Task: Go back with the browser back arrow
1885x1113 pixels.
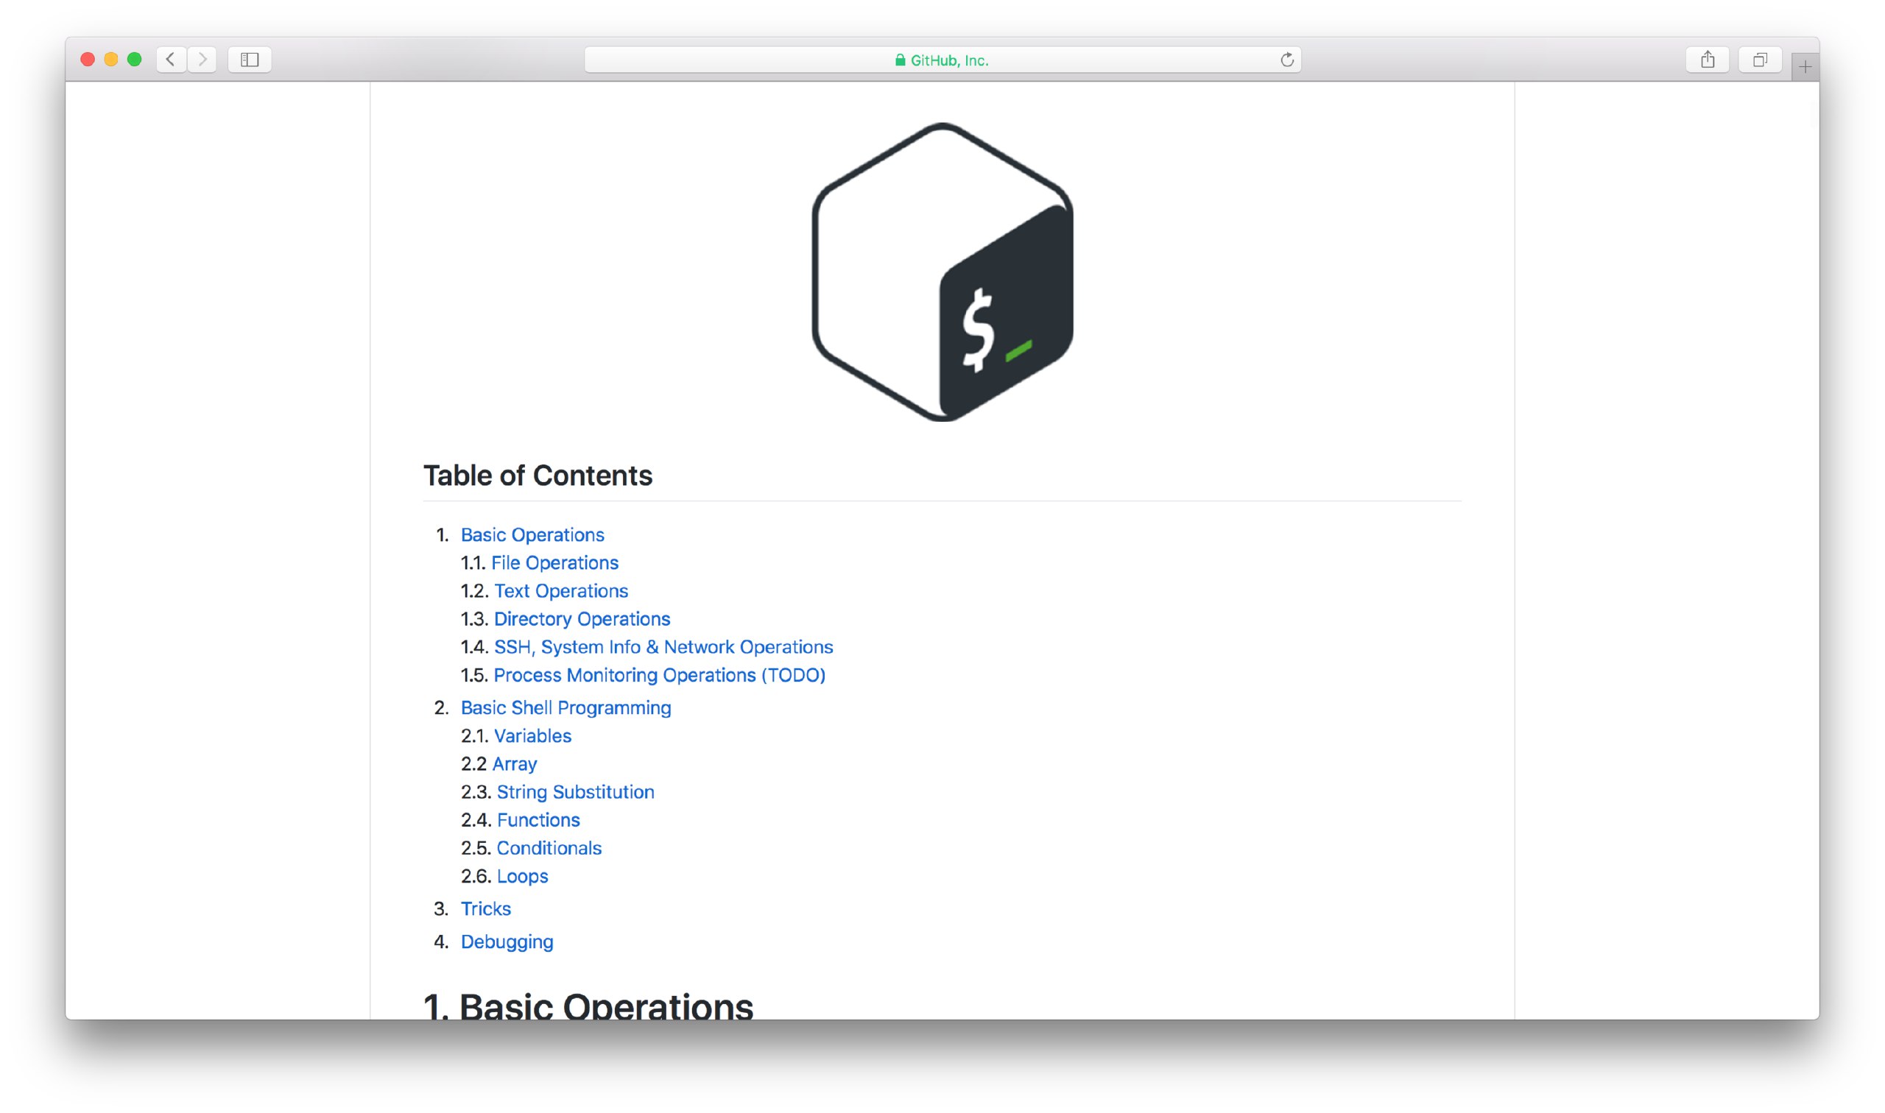Action: click(x=171, y=59)
